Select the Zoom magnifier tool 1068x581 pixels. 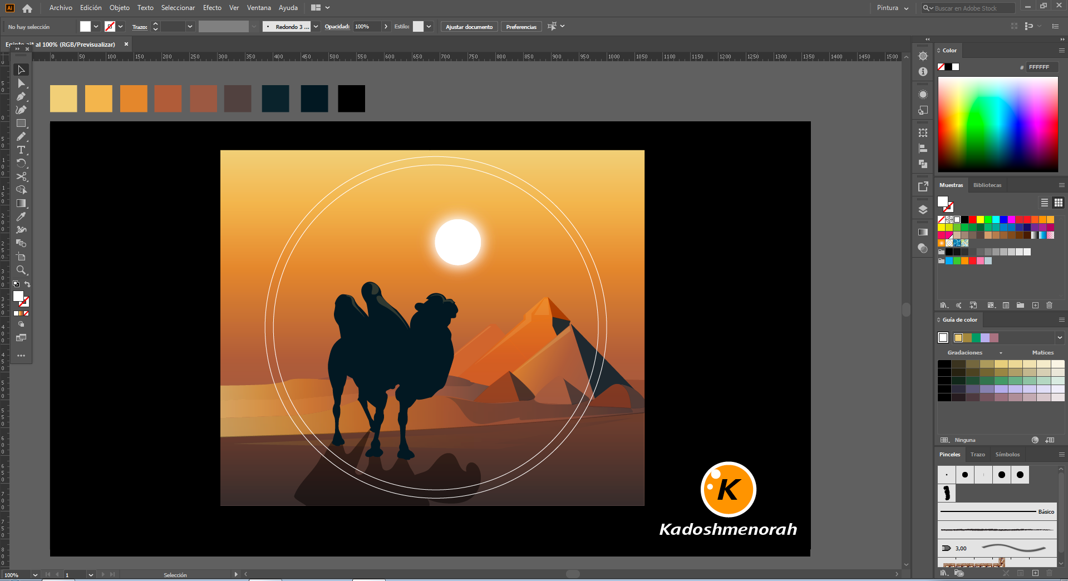21,270
